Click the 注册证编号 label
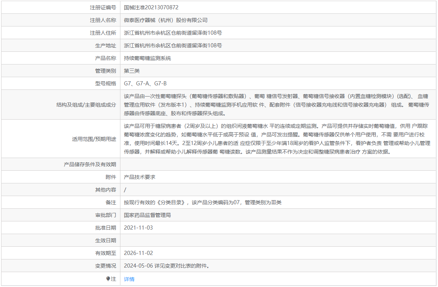This screenshot has width=438, height=287. point(103,7)
